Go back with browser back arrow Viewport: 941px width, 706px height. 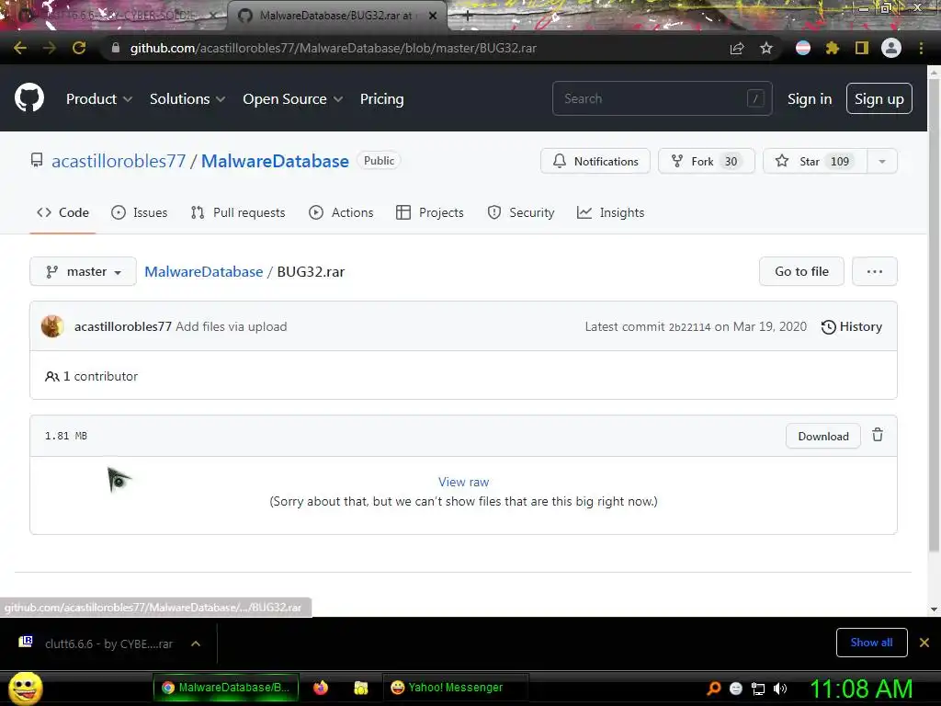tap(20, 48)
